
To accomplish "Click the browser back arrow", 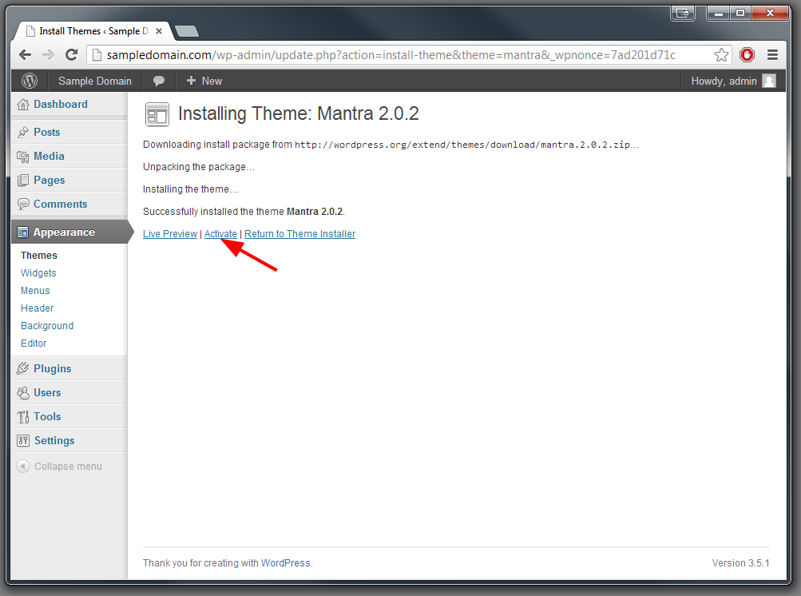I will coord(25,55).
